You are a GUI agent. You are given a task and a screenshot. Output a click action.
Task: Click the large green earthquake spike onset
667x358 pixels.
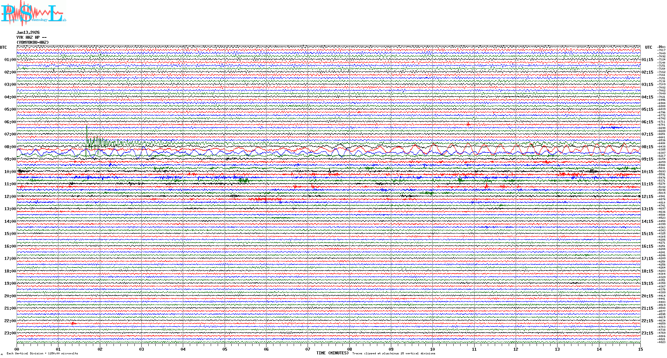87,133
